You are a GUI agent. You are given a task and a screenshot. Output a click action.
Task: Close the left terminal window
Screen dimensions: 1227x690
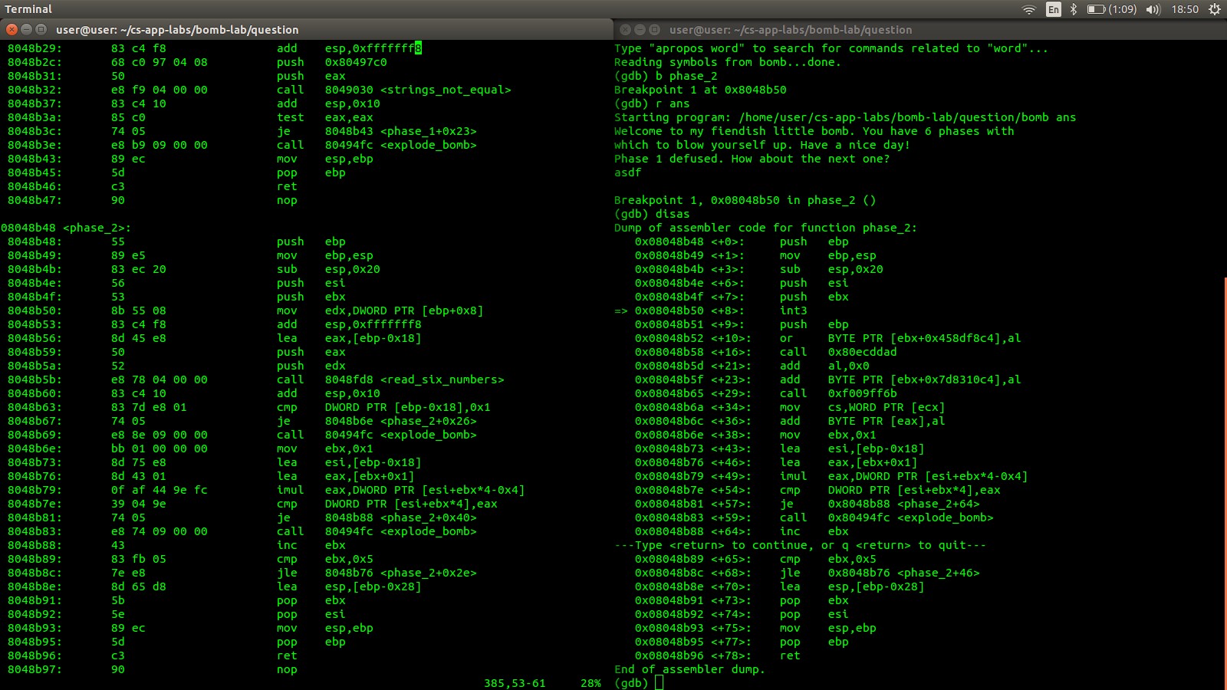12,29
